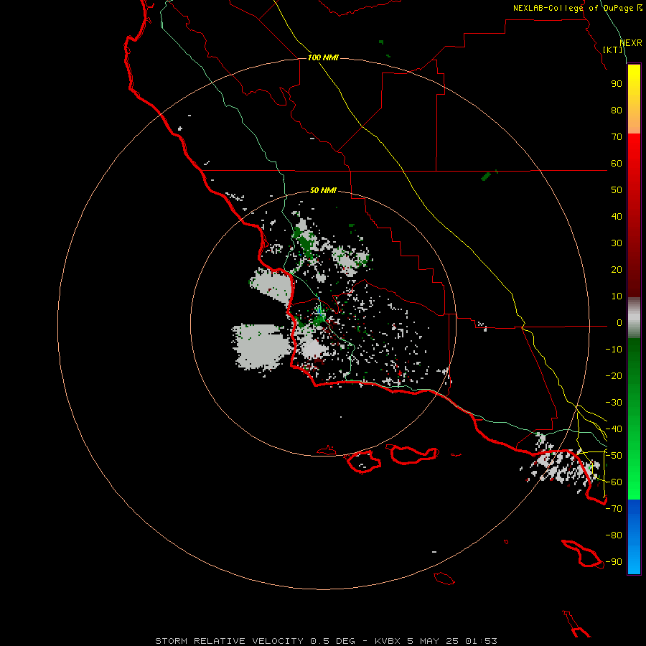This screenshot has height=646, width=646.
Task: Select the 20 value on velocity scale
Action: 617,270
